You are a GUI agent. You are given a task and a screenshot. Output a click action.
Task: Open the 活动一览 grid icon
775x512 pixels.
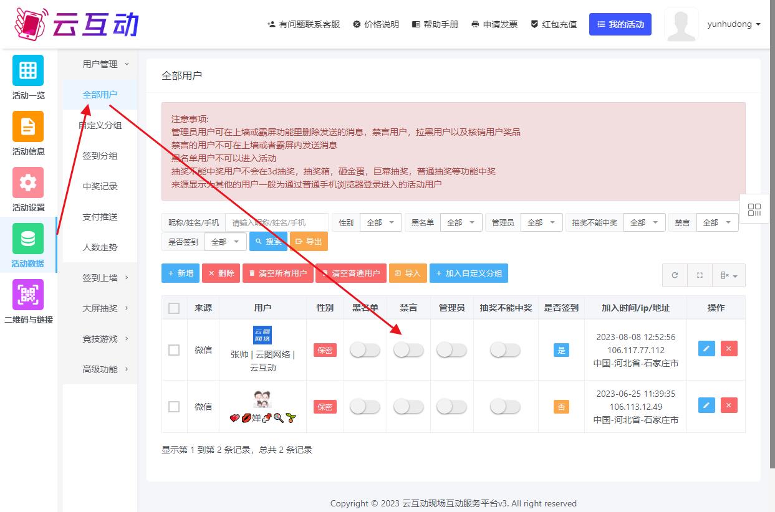click(28, 70)
